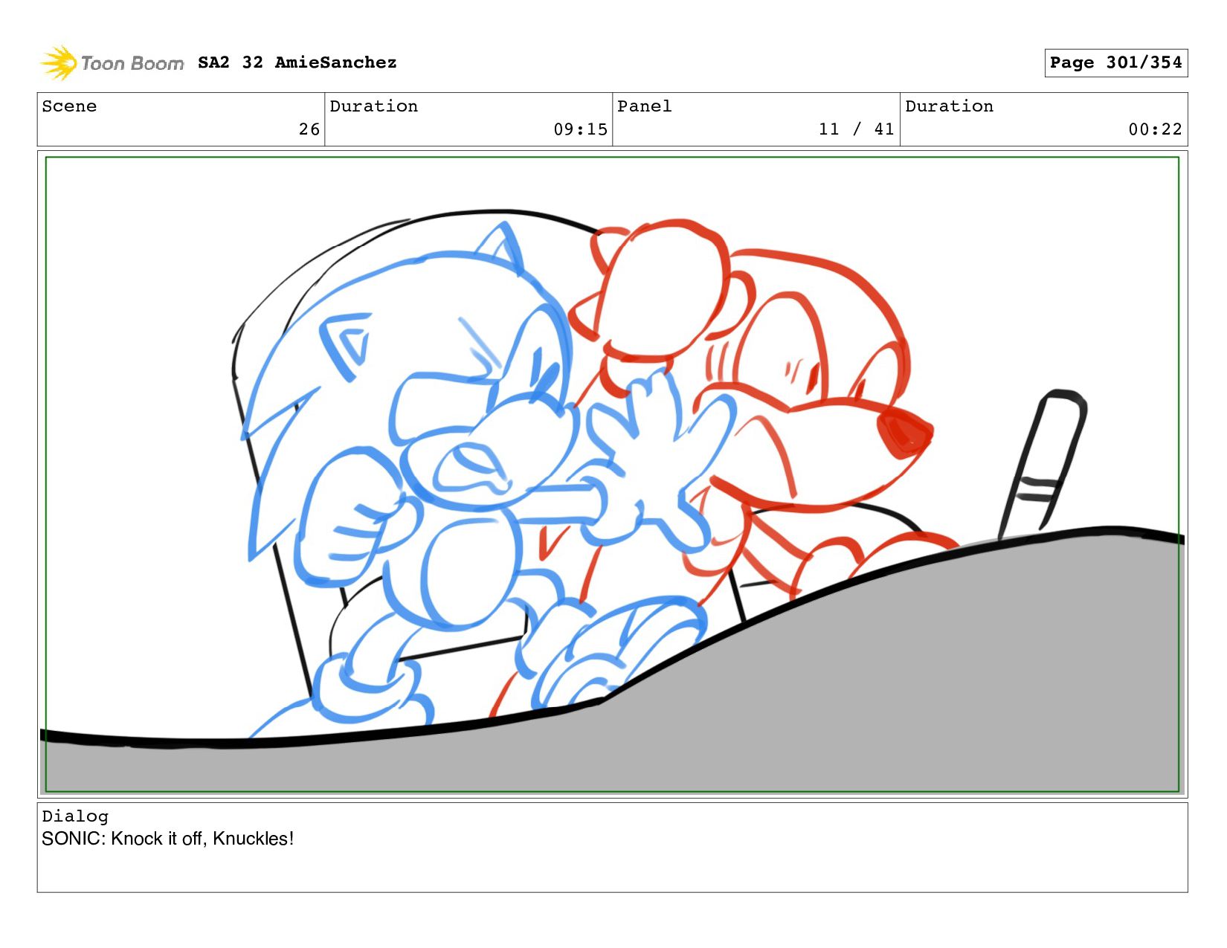Select the 'SA2 32 AmieSanchez' title text
The image size is (1227, 948).
tap(297, 62)
